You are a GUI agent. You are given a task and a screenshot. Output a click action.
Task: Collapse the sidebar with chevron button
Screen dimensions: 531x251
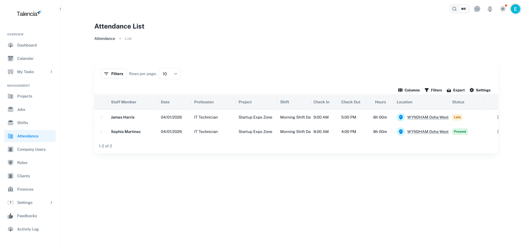tap(60, 9)
